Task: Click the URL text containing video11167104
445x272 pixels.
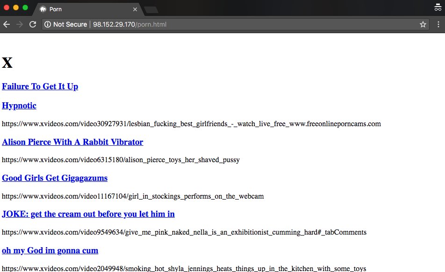Action: click(x=133, y=196)
